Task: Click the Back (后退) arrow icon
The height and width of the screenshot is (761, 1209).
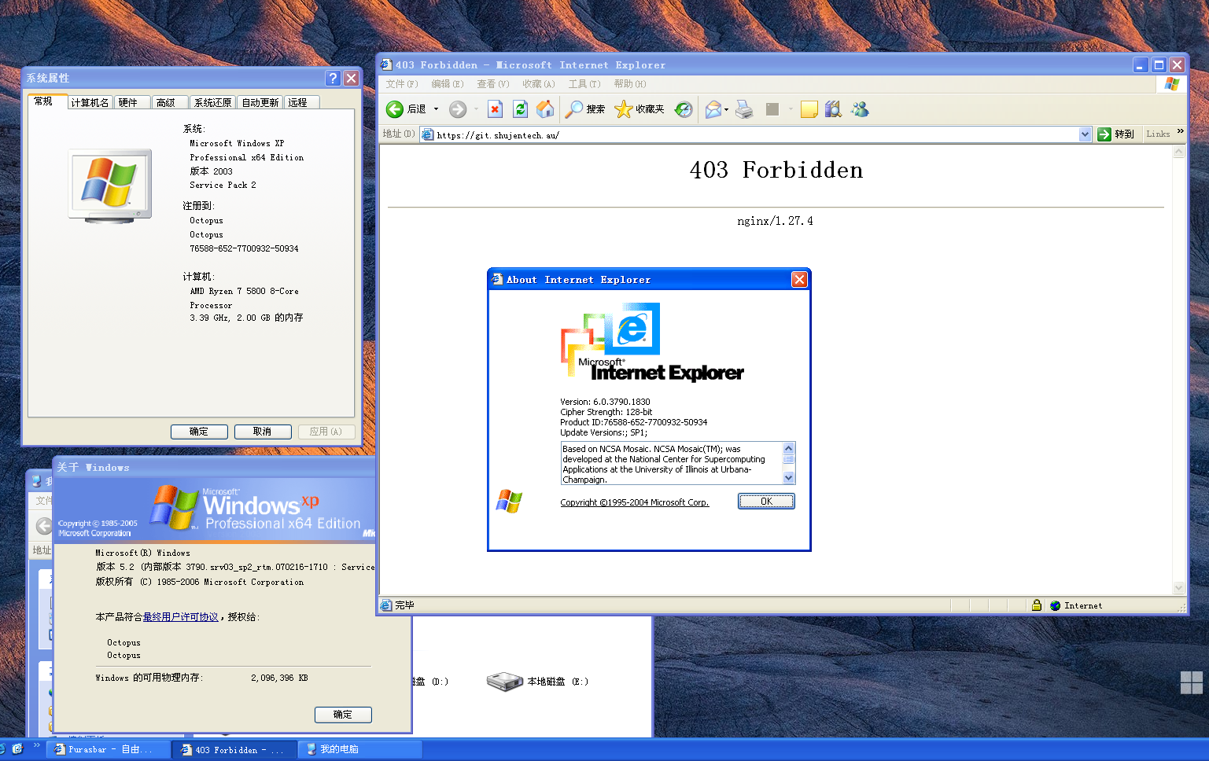Action: tap(395, 109)
